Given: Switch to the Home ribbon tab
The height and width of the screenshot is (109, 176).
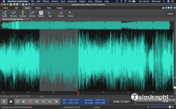Looking at the screenshot, I should 6,8.
